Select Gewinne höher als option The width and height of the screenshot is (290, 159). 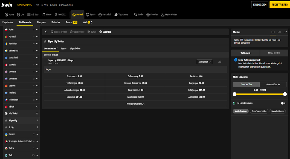click(273, 84)
